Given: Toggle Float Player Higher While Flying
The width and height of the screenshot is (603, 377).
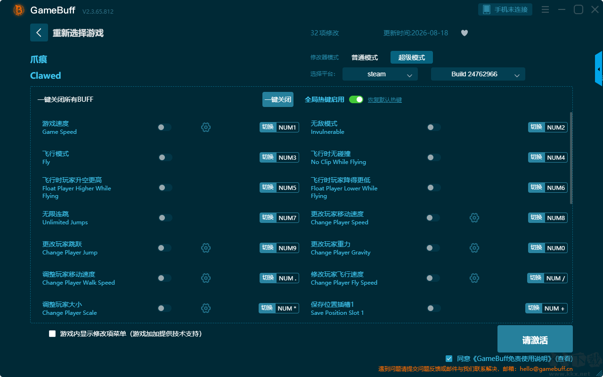Looking at the screenshot, I should click(x=165, y=188).
